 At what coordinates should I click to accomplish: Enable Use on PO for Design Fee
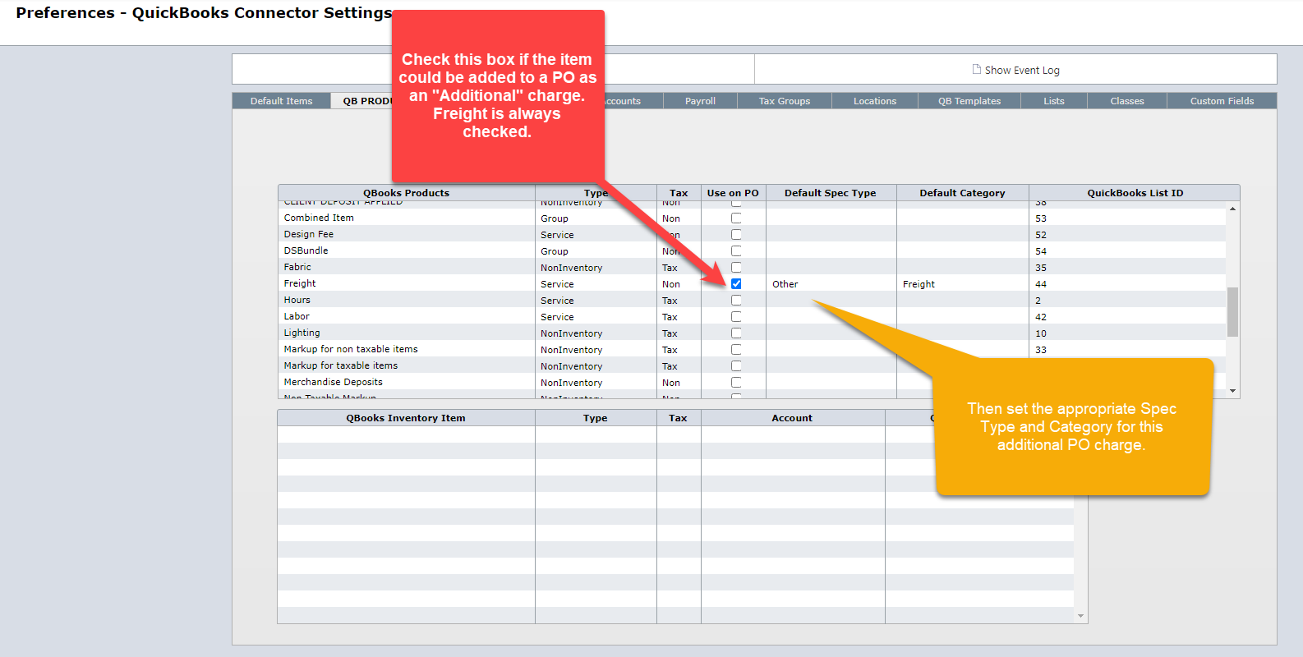point(736,234)
